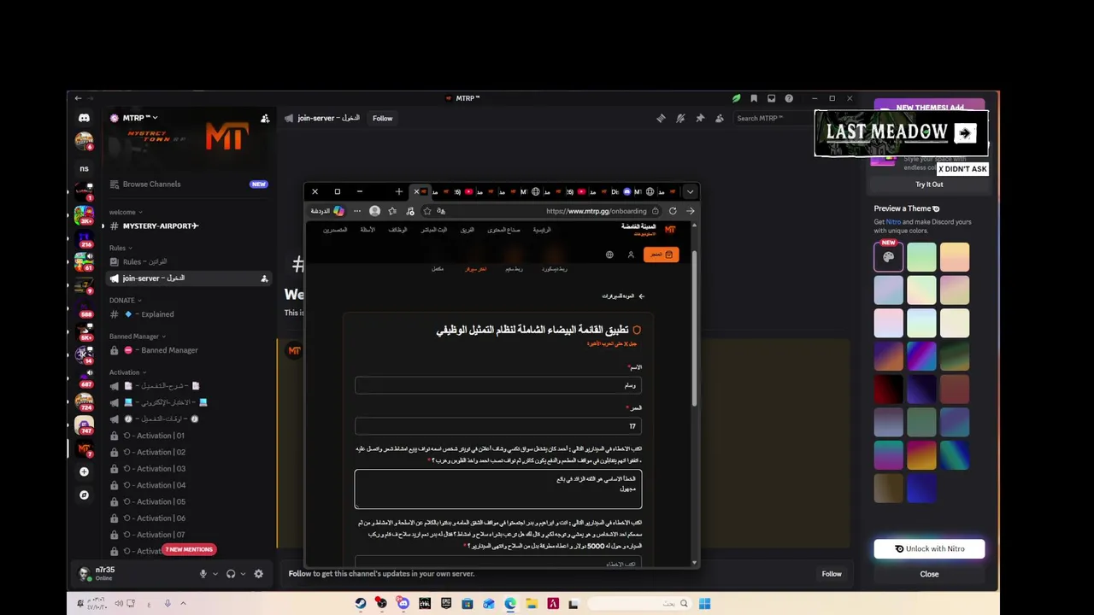Select the mint green theme swatch
The image size is (1094, 615).
click(921, 256)
